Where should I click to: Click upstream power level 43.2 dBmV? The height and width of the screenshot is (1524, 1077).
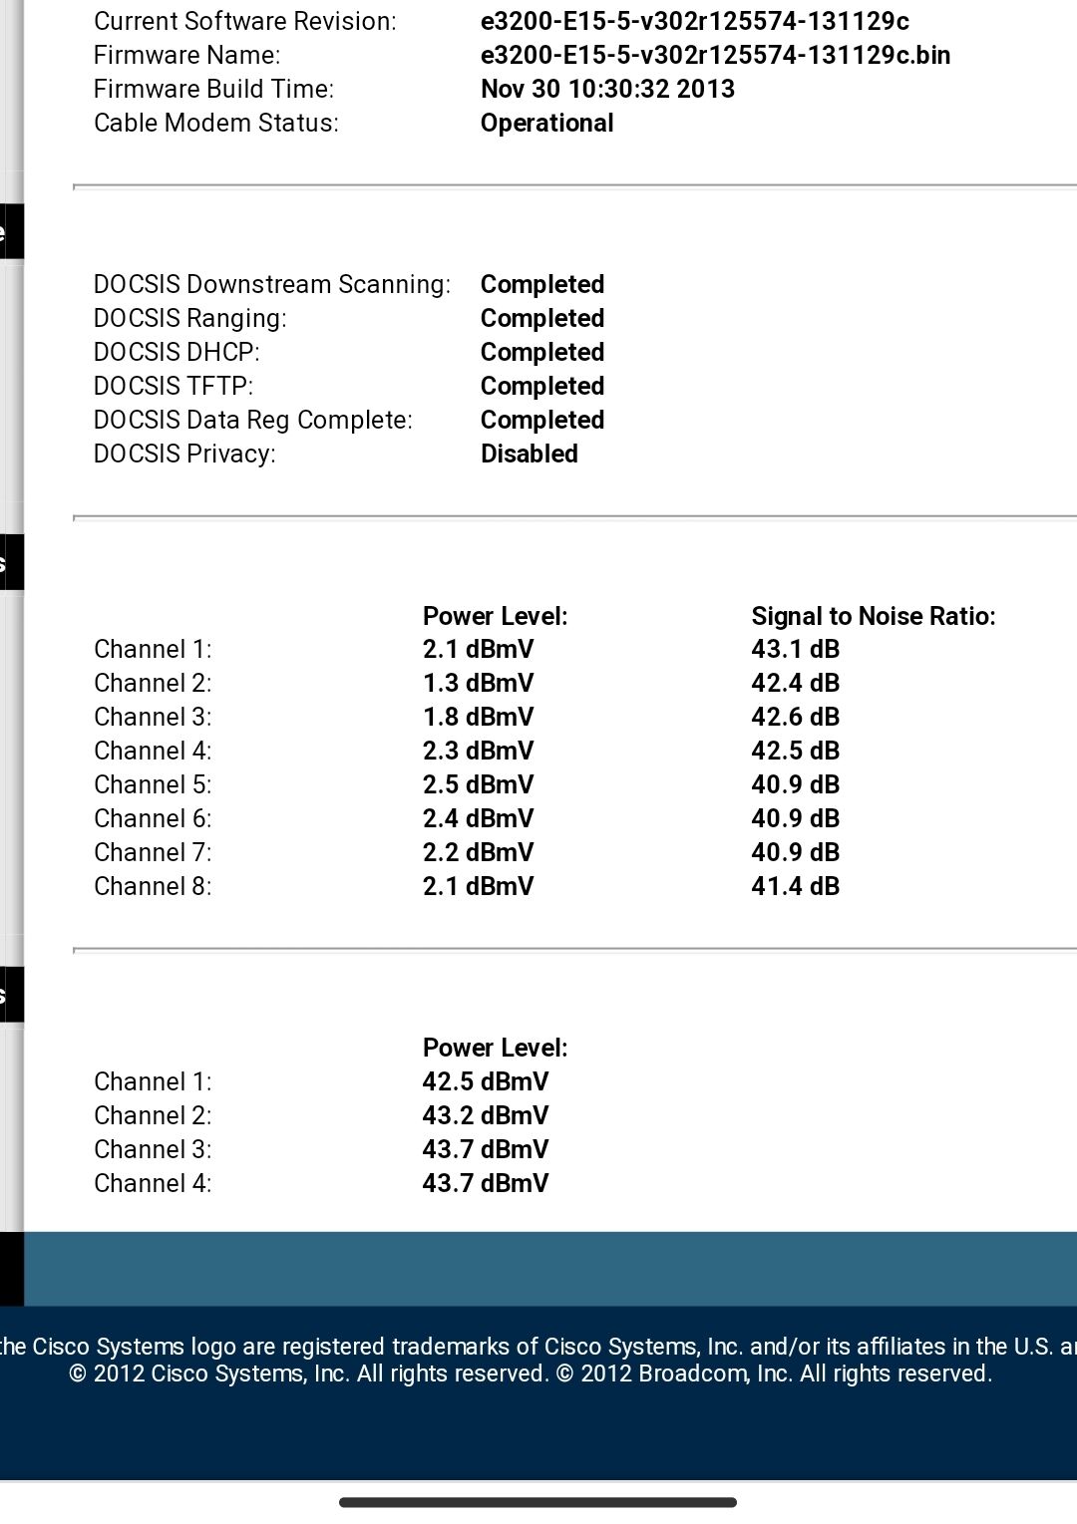[x=486, y=1115]
